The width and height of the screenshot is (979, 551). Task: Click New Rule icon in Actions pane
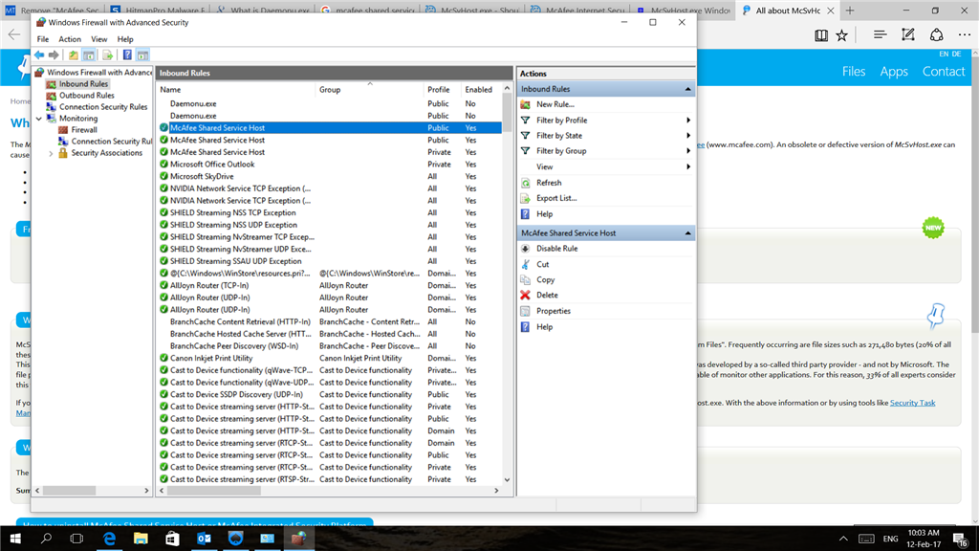point(526,104)
